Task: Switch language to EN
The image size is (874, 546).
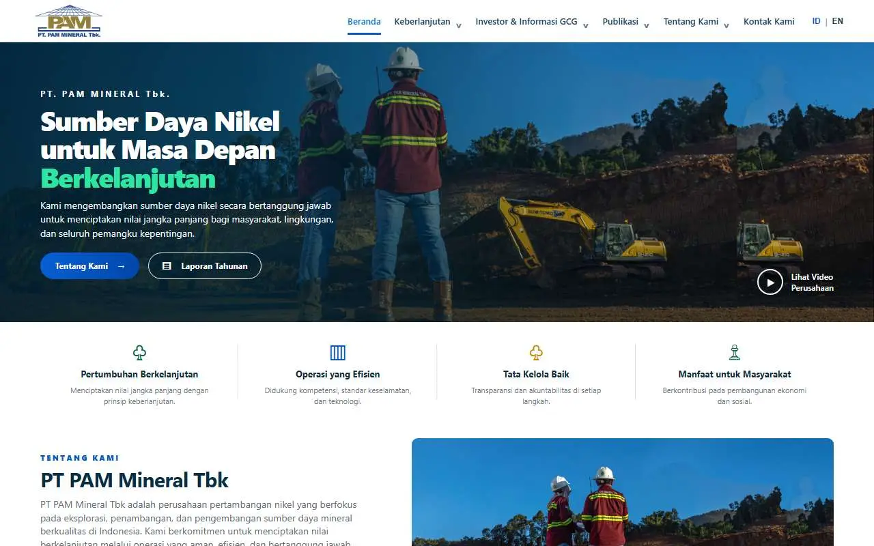Action: [837, 21]
